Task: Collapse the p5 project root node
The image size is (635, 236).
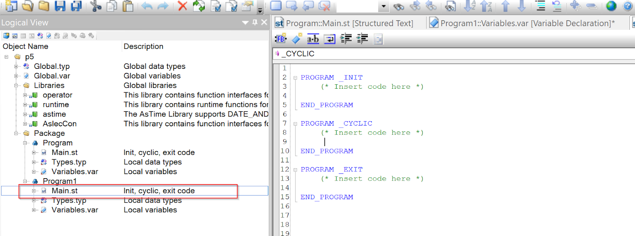Action: click(x=6, y=57)
